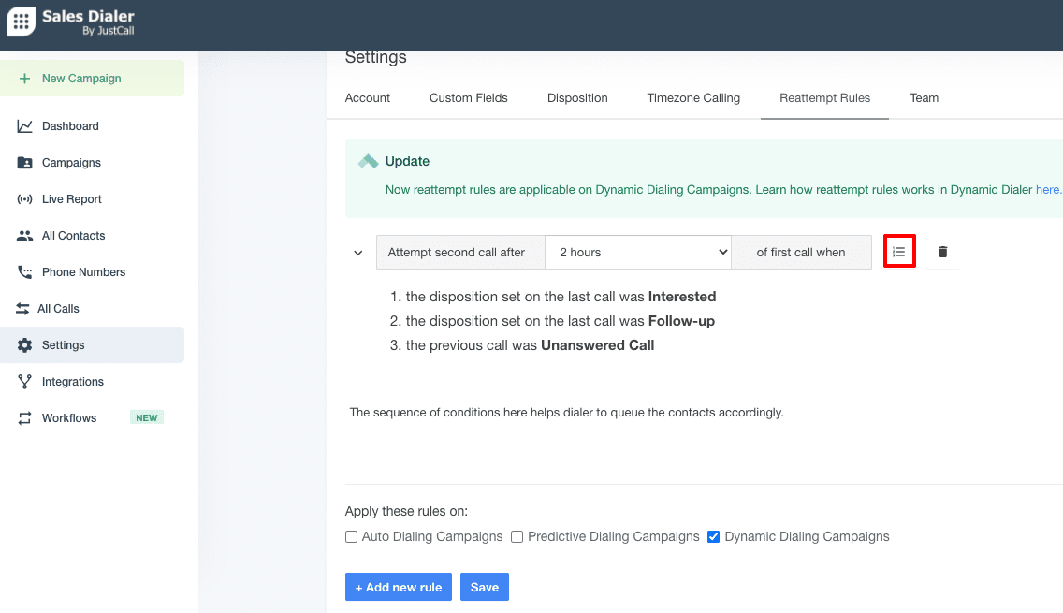Delete the reattempt rule with trash icon
The height and width of the screenshot is (613, 1063).
coord(942,251)
